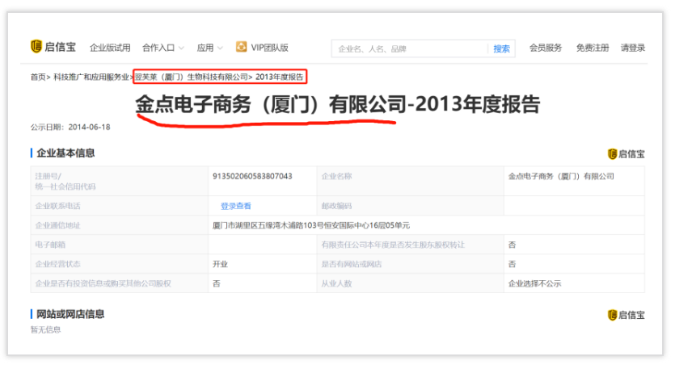Click the 免费注册 registration link
Image resolution: width=675 pixels, height=369 pixels.
(x=593, y=48)
